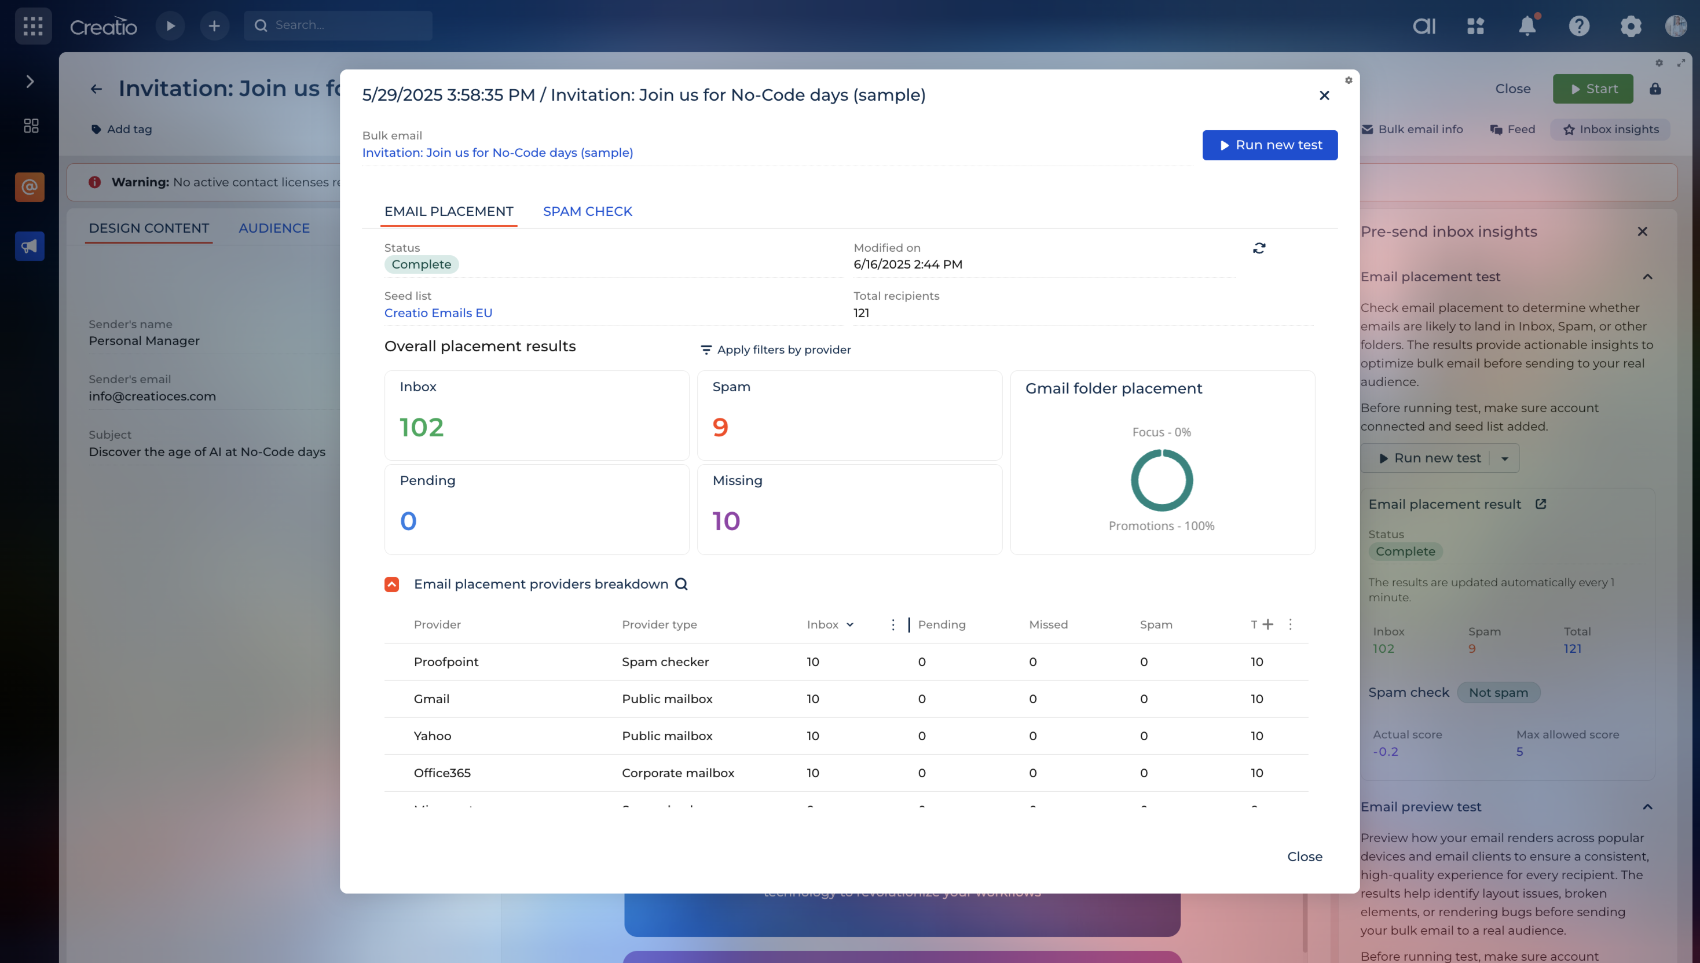1700x963 pixels.
Task: Click the plus quick-add icon
Action: point(214,26)
